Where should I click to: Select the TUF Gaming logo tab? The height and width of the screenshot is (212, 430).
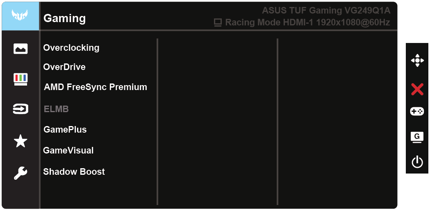click(x=20, y=16)
